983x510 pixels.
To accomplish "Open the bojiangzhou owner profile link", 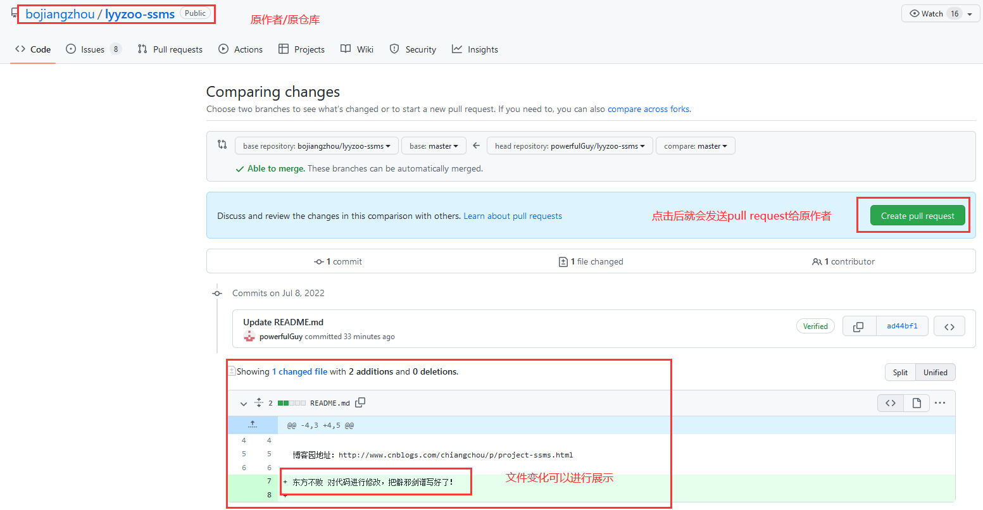I will pyautogui.click(x=60, y=14).
